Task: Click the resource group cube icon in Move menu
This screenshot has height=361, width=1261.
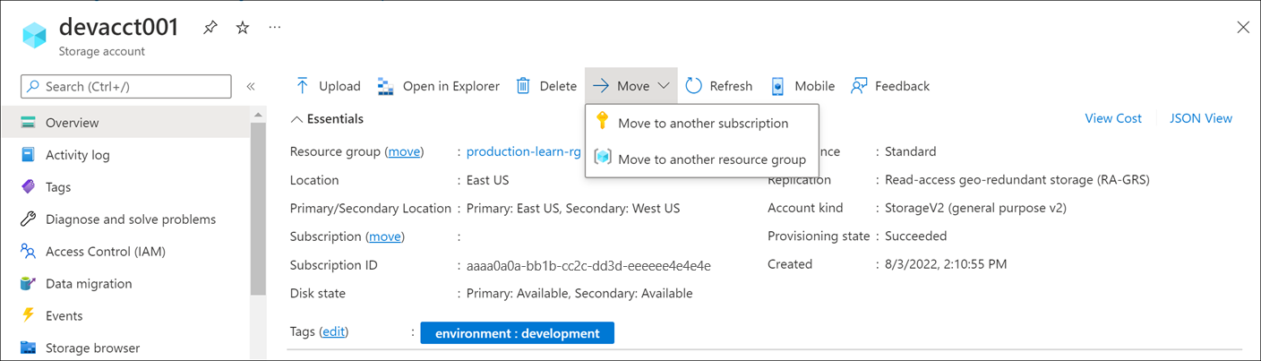Action: coord(603,158)
